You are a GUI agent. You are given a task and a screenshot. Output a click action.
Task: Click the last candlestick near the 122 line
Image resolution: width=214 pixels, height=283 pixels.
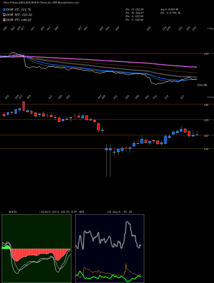197,134
